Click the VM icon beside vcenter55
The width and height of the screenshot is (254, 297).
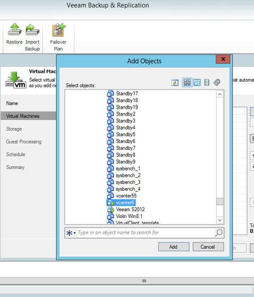111,196
